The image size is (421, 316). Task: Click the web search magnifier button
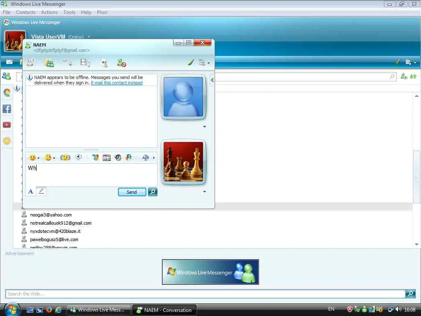(411, 293)
